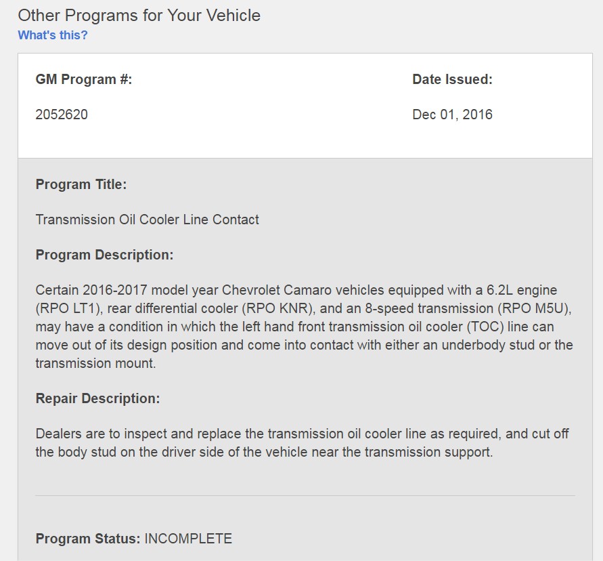Select the GM Program number 2052620
603x561 pixels.
click(x=62, y=115)
